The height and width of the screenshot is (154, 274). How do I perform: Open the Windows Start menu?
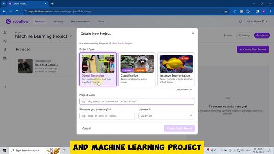click(4, 150)
